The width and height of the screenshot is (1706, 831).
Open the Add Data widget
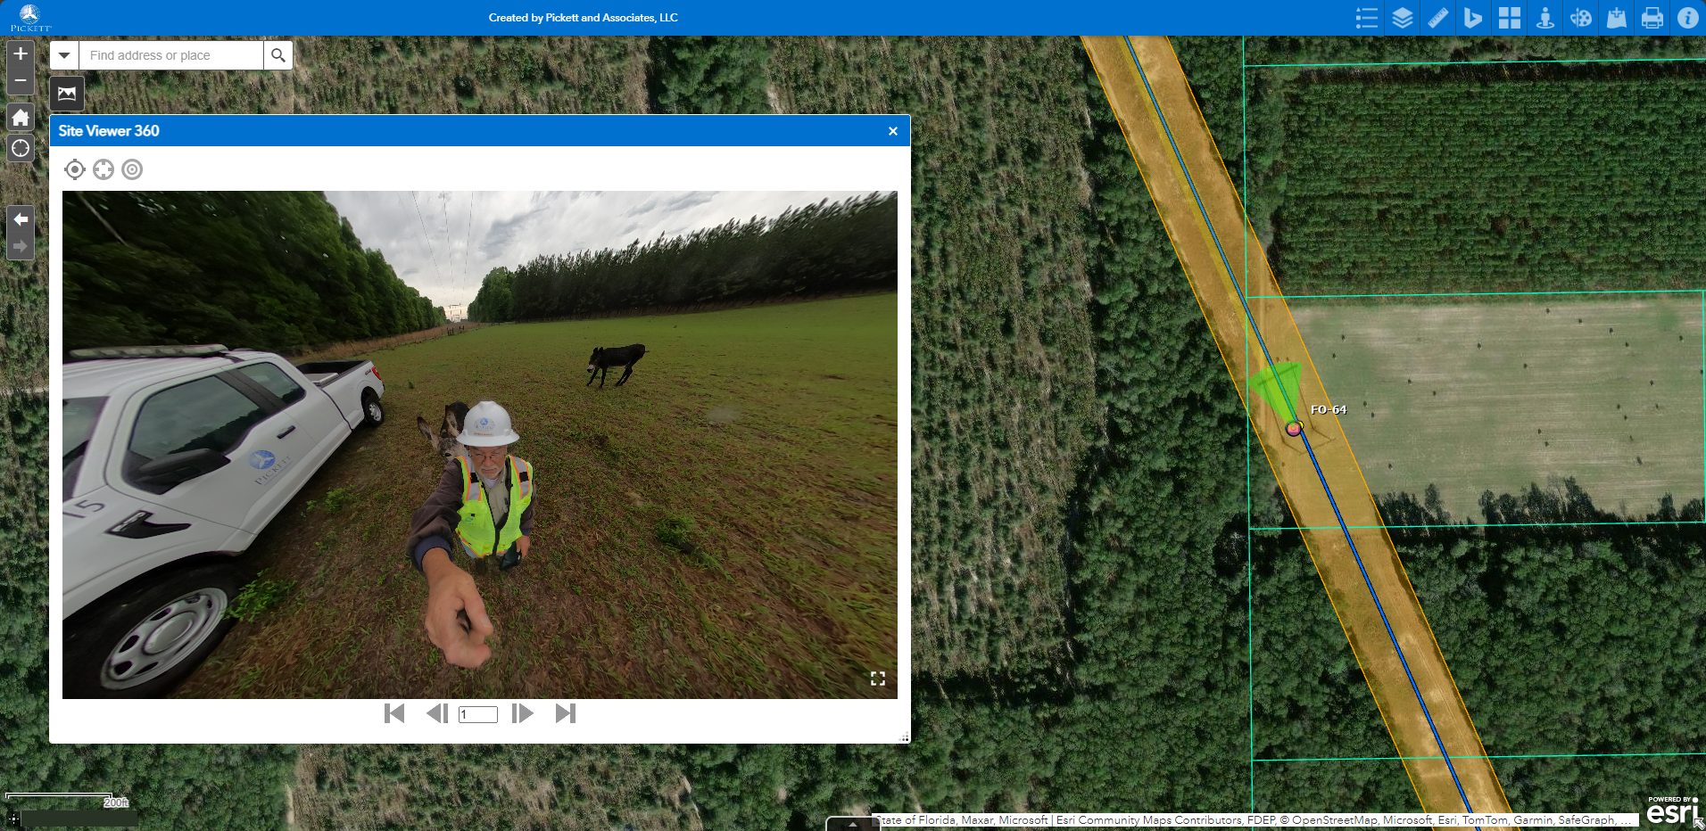click(1616, 18)
